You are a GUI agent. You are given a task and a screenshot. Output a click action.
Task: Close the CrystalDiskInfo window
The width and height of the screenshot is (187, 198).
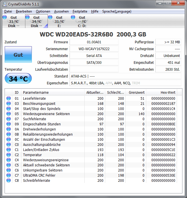pos(178,3)
